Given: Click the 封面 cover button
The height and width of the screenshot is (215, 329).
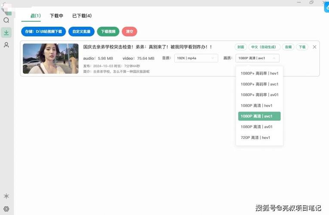Looking at the screenshot, I should tap(241, 47).
